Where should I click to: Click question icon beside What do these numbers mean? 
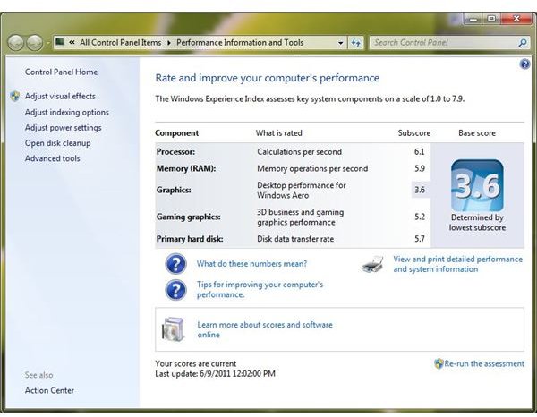click(175, 264)
